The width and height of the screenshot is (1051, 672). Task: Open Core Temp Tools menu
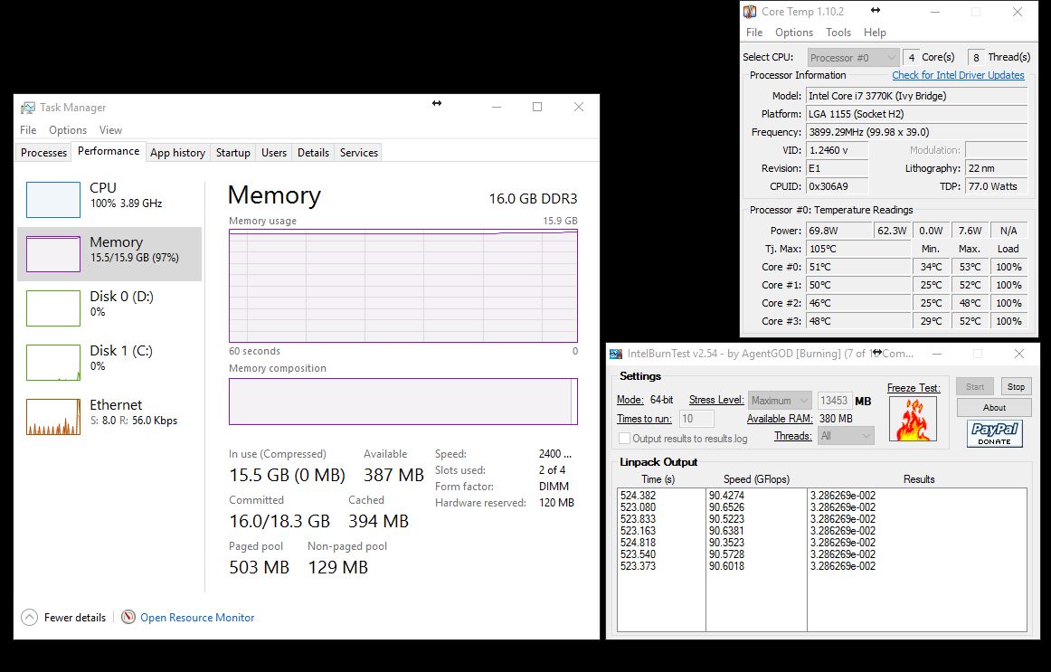[838, 33]
